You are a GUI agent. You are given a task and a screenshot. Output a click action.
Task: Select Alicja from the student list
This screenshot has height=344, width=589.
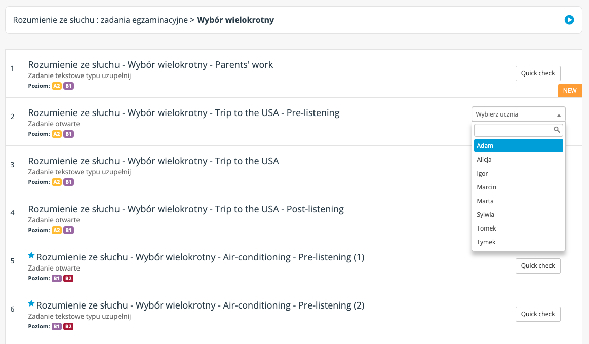[519, 160]
